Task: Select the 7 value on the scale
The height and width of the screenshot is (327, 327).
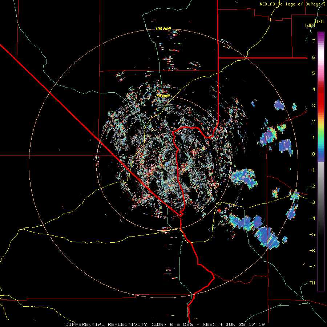Action: 314,41
